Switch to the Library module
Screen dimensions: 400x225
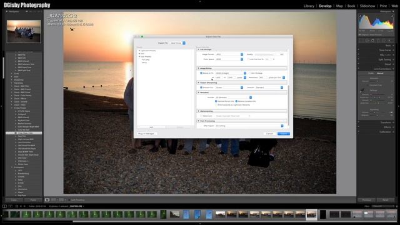pos(309,6)
